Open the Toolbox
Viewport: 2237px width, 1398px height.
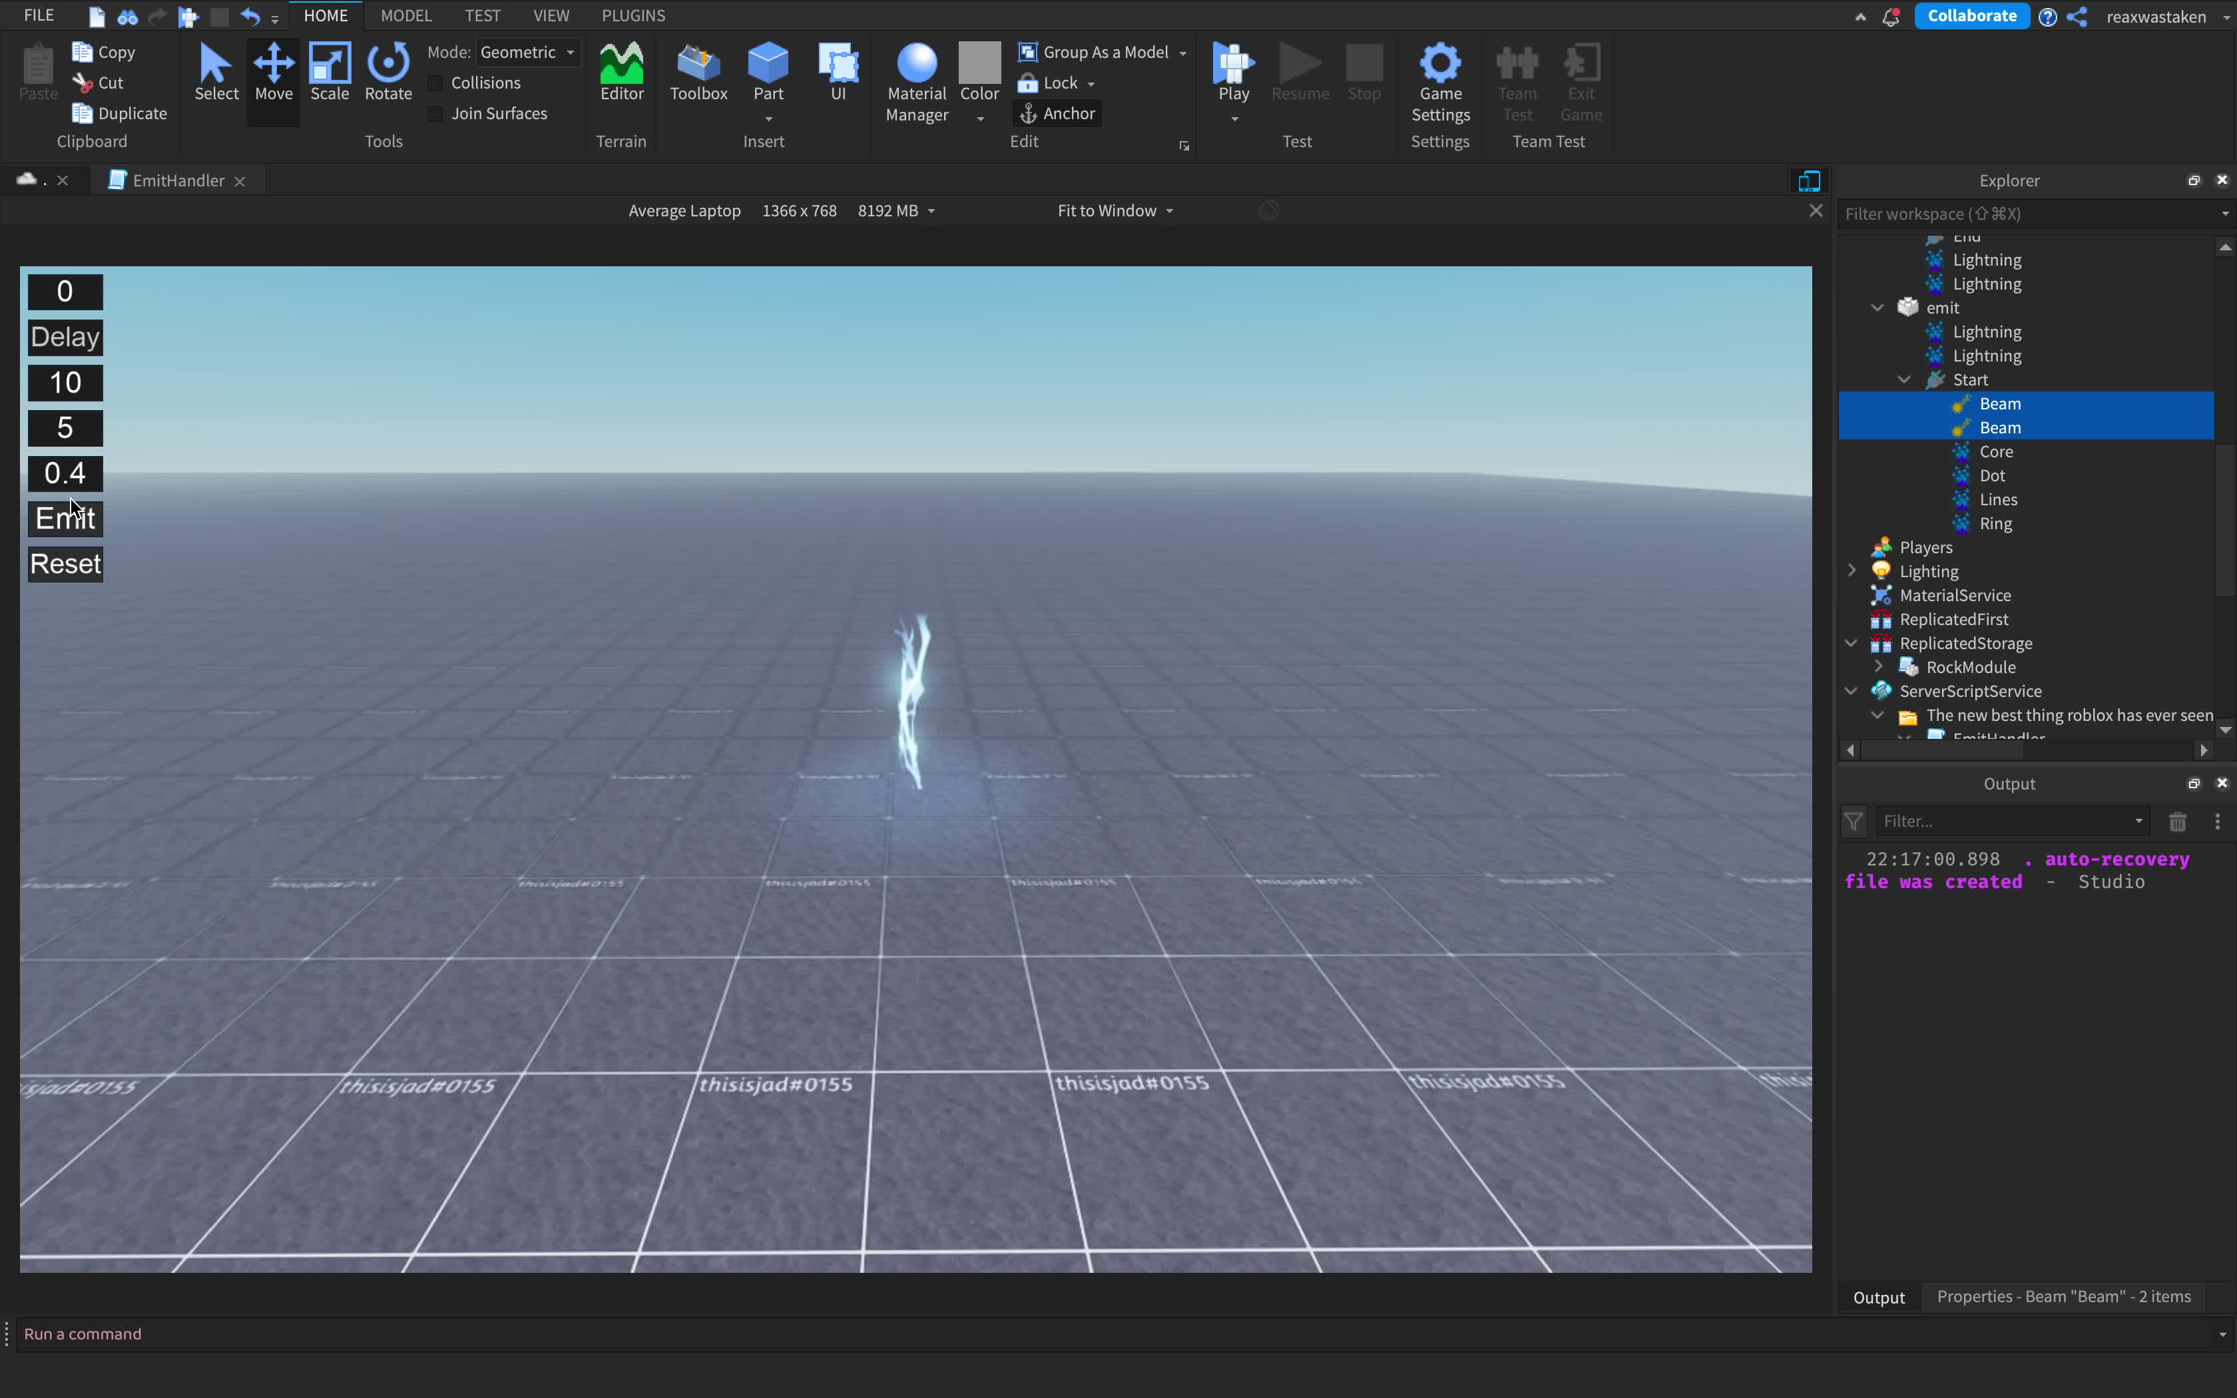(698, 79)
